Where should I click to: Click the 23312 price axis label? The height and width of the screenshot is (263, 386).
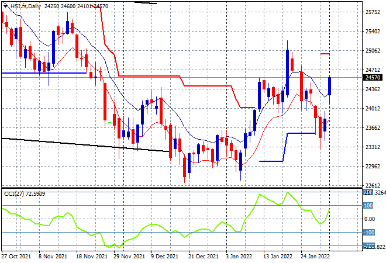(x=373, y=147)
